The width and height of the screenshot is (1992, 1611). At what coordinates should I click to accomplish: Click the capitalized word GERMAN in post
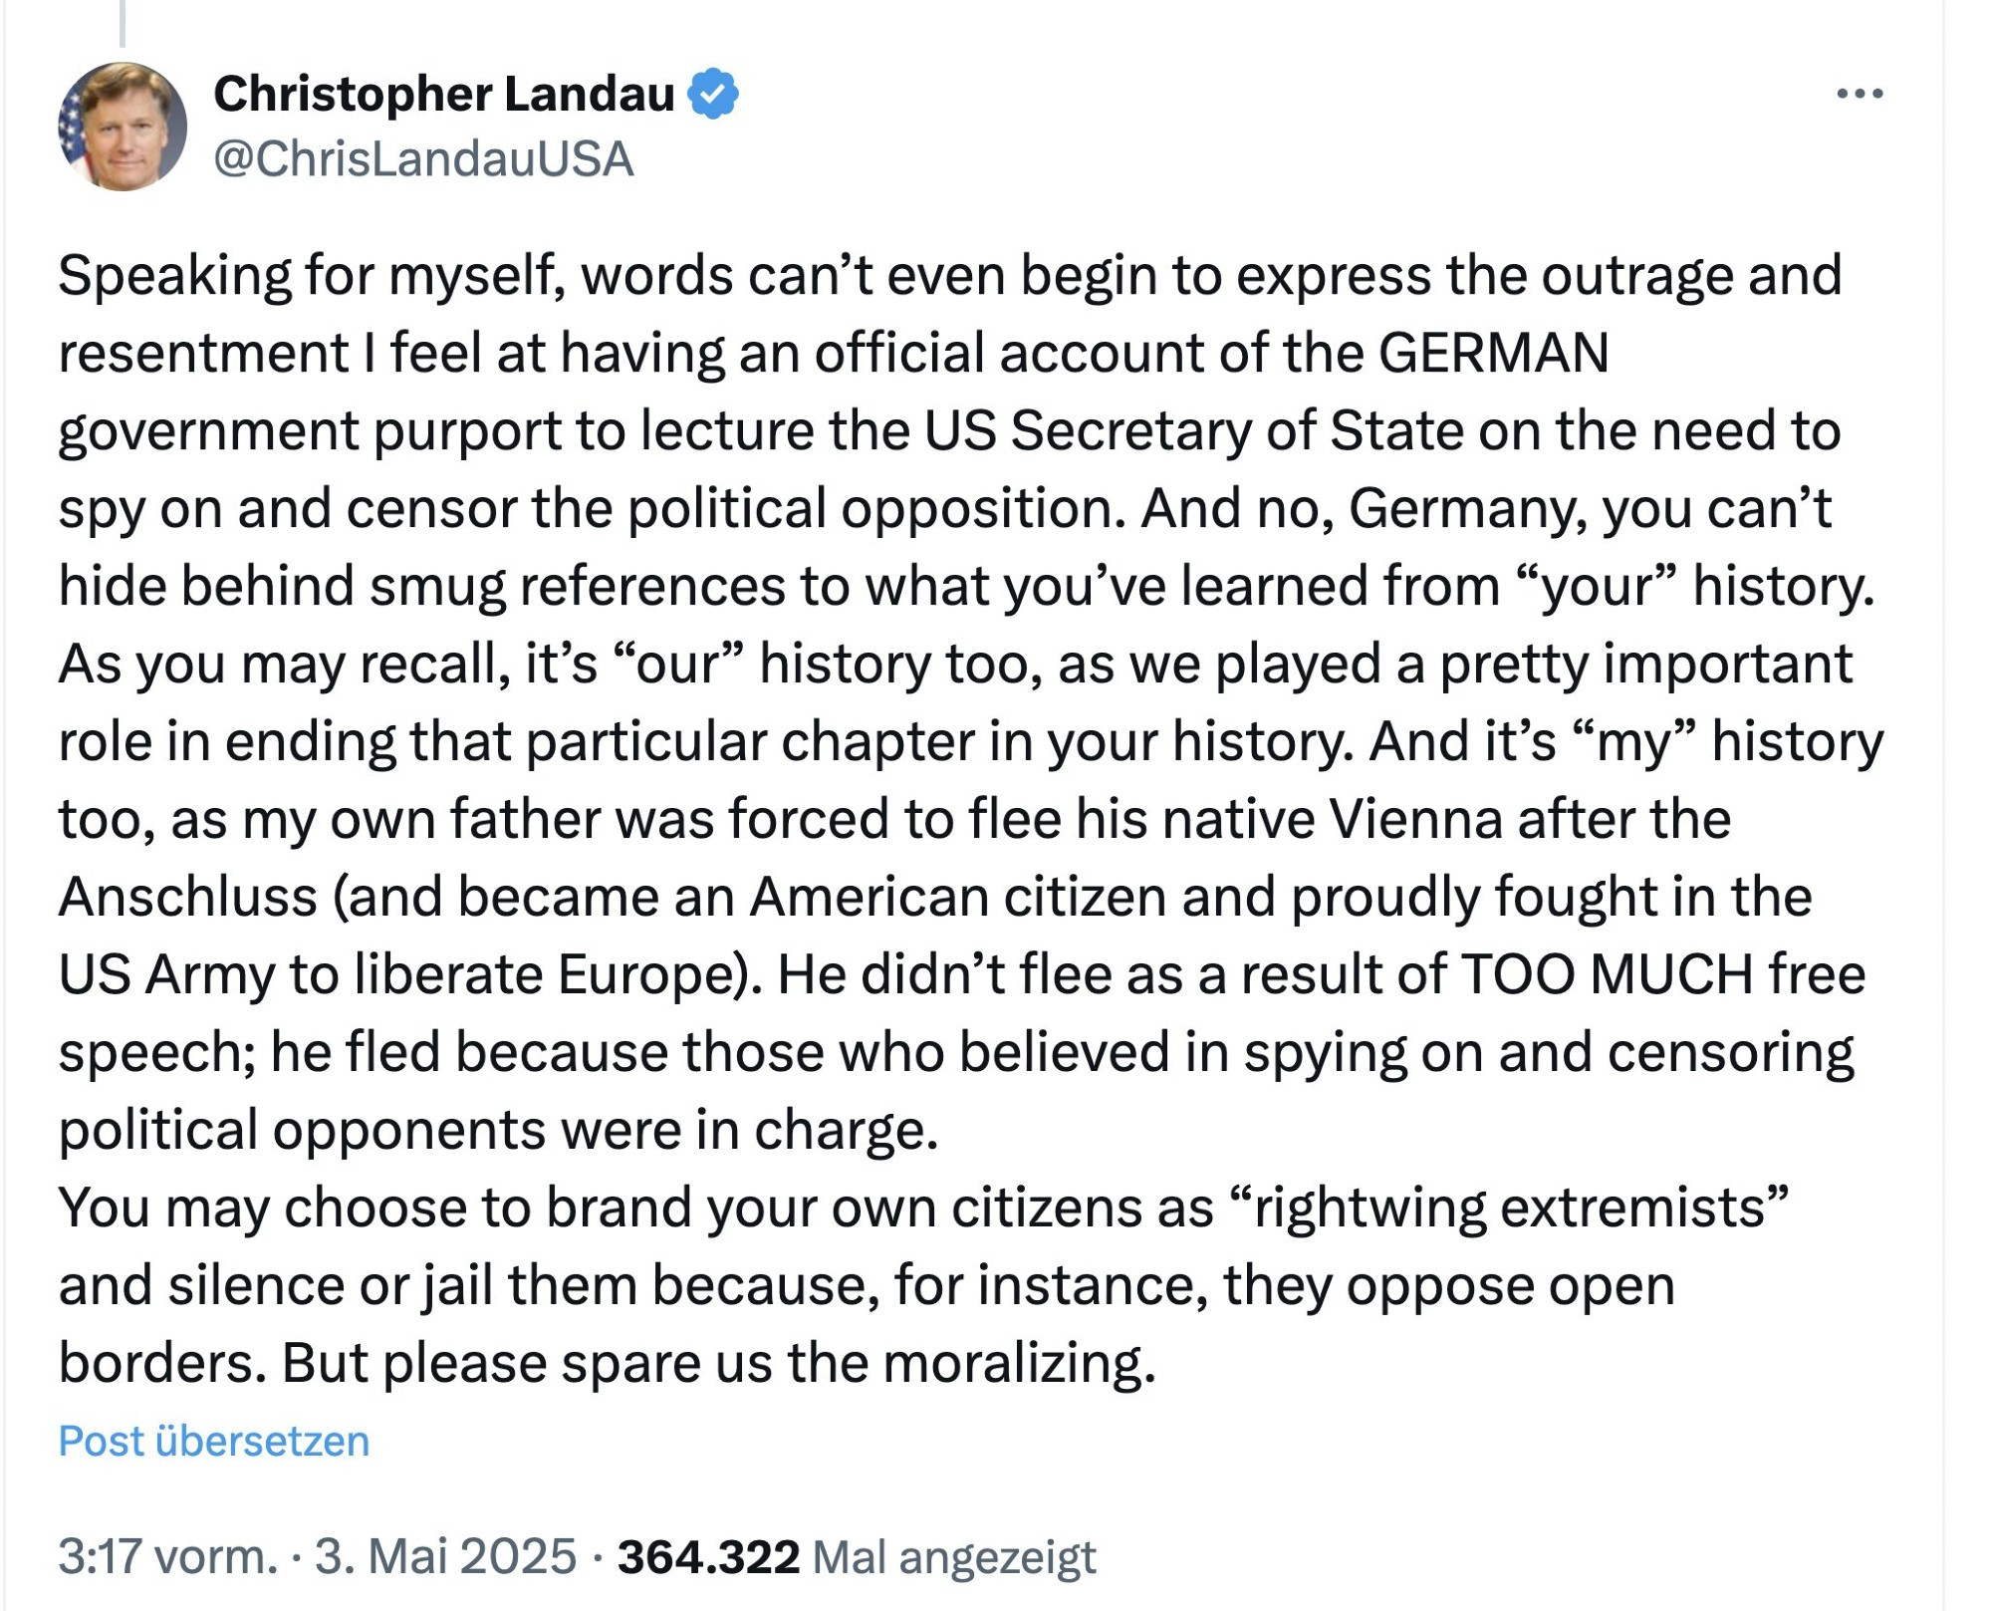[1494, 353]
